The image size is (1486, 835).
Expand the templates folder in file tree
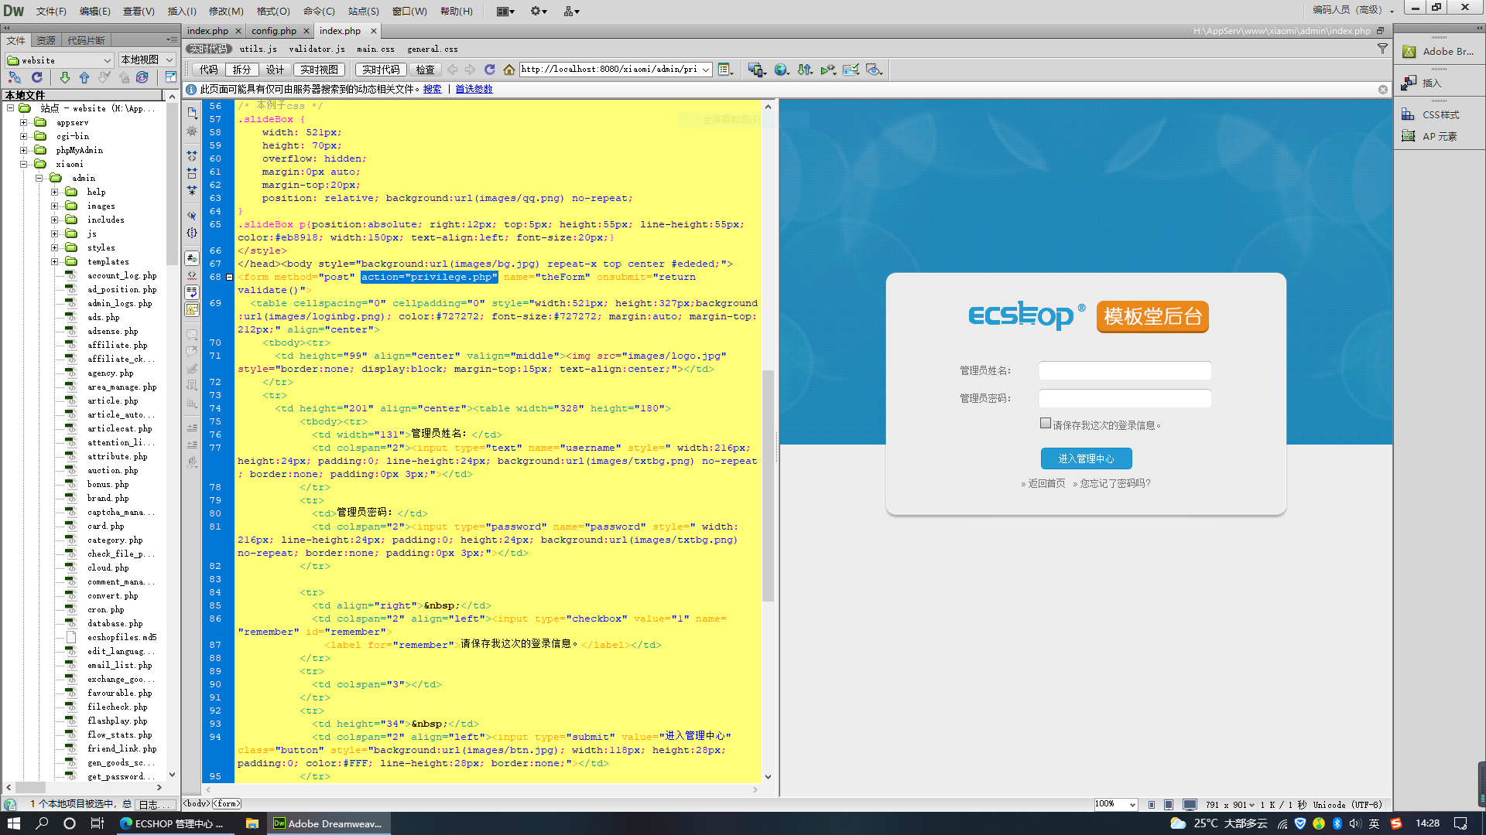point(55,261)
